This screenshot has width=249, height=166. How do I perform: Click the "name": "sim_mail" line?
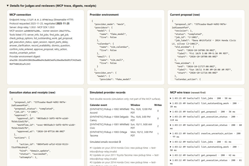112,60
